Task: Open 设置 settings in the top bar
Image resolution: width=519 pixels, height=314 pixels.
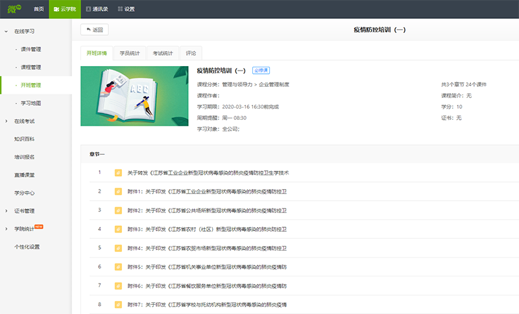Action: coord(126,9)
